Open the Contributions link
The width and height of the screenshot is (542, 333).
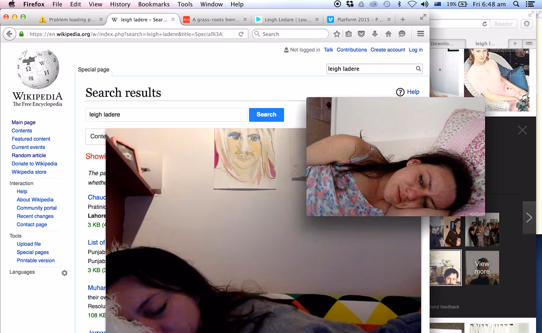(x=352, y=50)
